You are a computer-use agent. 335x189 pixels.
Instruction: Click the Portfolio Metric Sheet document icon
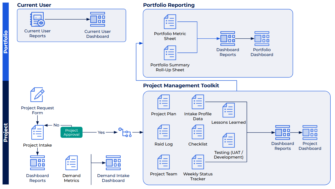tap(170, 22)
